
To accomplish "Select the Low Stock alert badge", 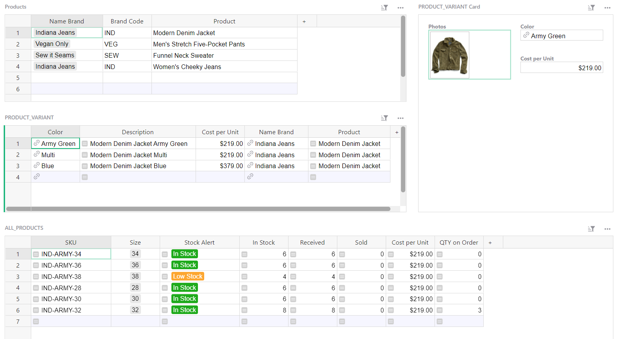I will [188, 277].
